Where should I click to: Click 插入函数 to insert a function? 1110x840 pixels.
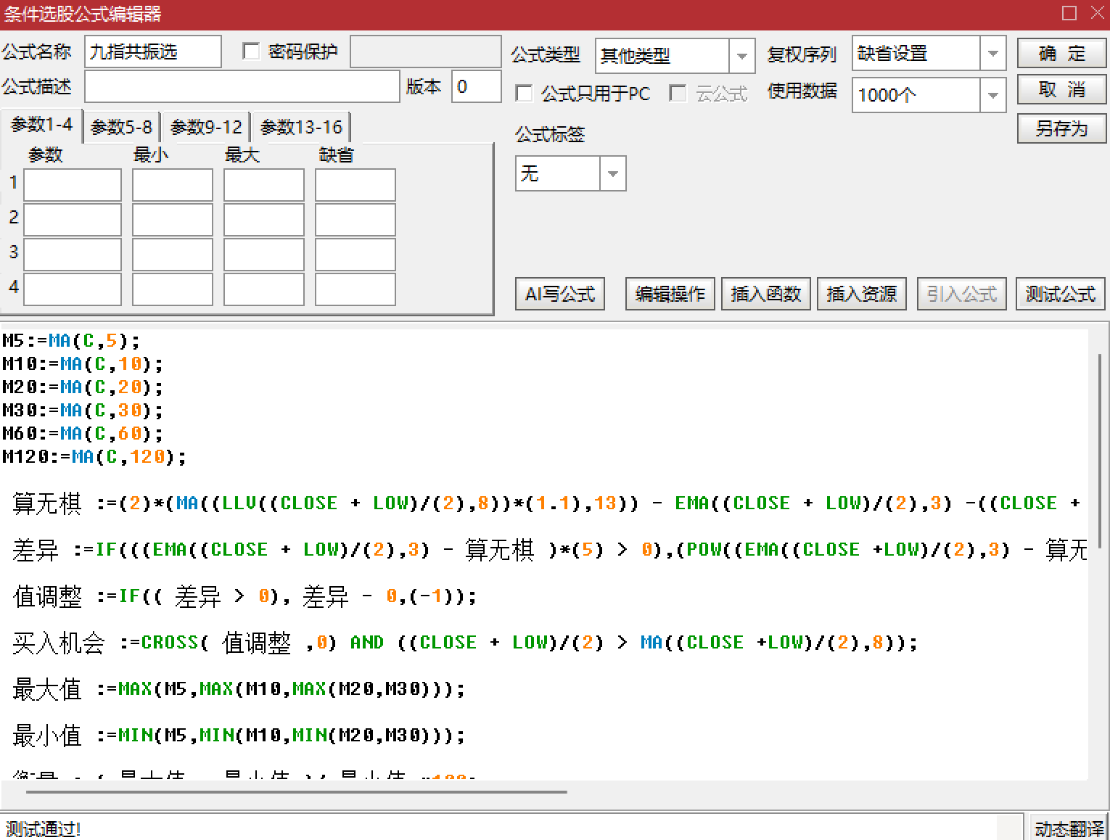tap(765, 294)
